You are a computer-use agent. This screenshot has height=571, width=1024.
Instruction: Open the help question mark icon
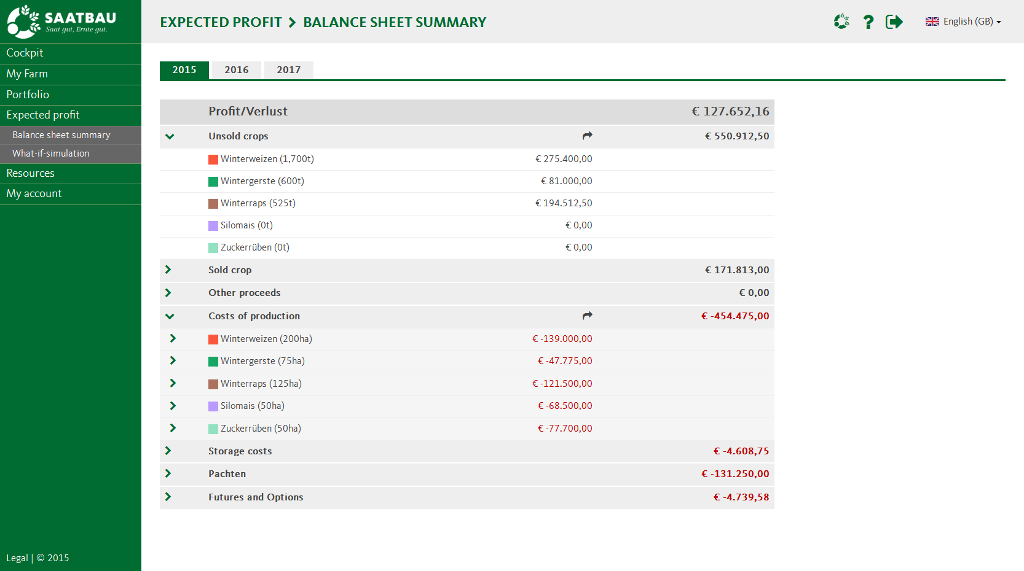(868, 22)
